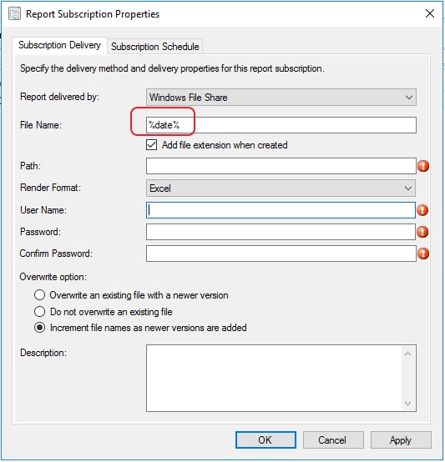Image resolution: width=445 pixels, height=462 pixels.
Task: Click into the Path field
Action: coord(281,166)
